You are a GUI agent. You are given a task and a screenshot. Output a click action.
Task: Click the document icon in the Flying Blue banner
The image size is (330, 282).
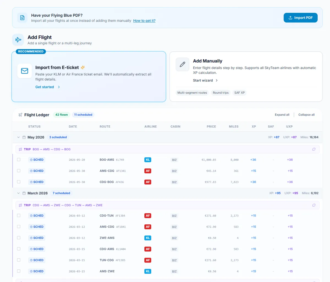pos(22,18)
